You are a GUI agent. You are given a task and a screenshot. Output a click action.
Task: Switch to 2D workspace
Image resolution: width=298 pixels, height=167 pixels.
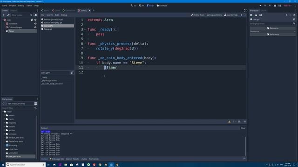click(134, 6)
